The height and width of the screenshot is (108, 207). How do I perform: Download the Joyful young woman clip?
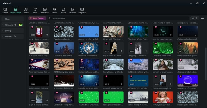[x=171, y=100]
